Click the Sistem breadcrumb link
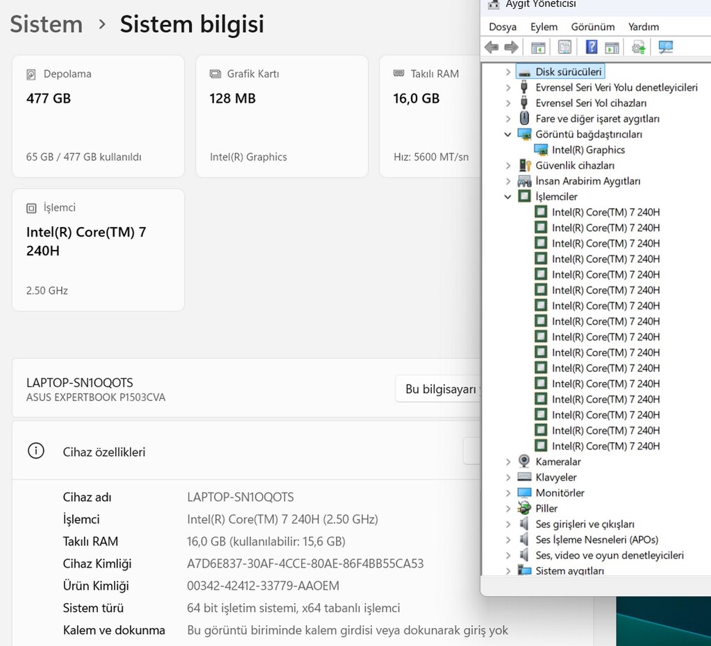The width and height of the screenshot is (711, 646). tap(47, 24)
